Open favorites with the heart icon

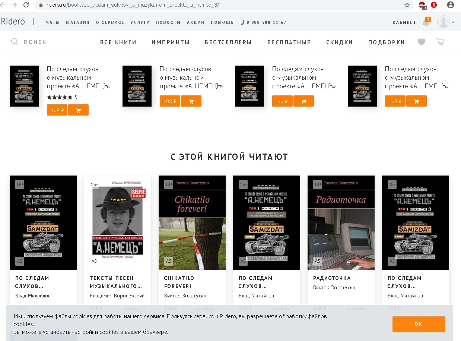click(x=422, y=42)
